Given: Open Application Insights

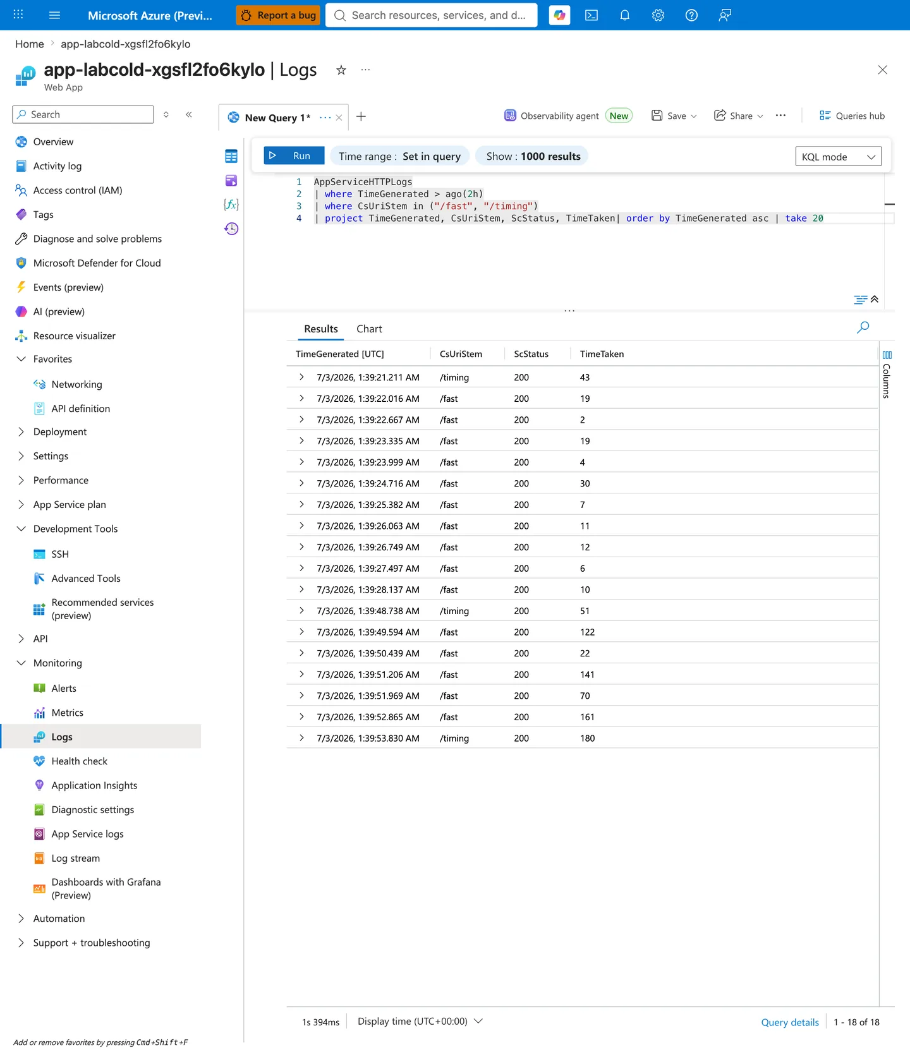Looking at the screenshot, I should [x=94, y=785].
